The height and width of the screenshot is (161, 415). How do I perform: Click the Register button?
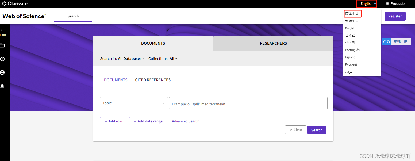click(x=395, y=16)
